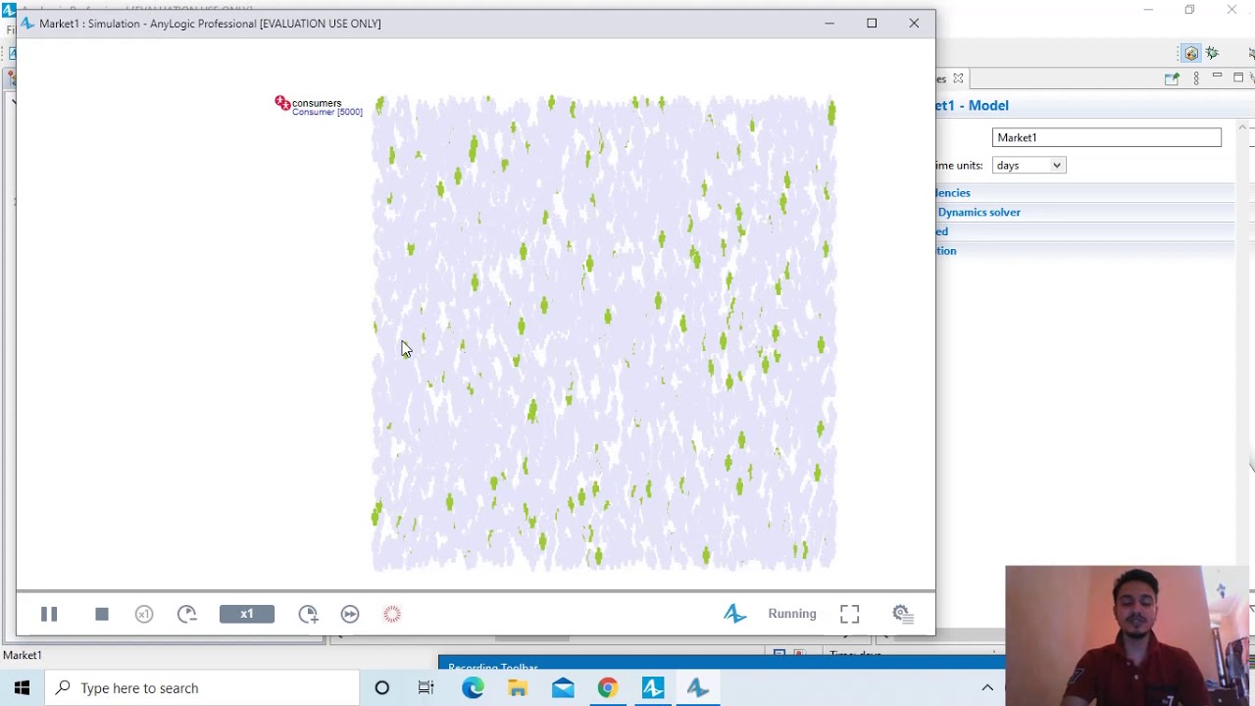Stop the simulation with the square button

tap(102, 614)
